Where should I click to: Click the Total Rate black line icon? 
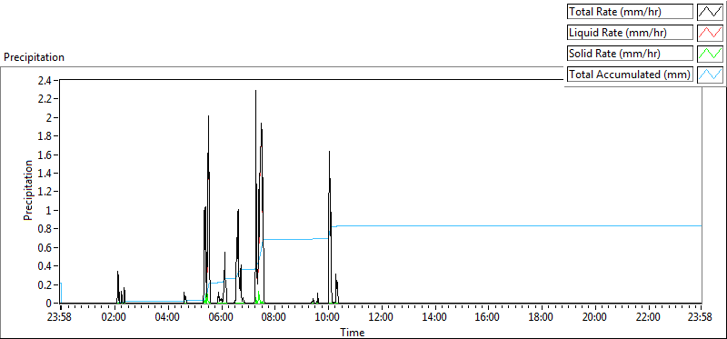710,12
